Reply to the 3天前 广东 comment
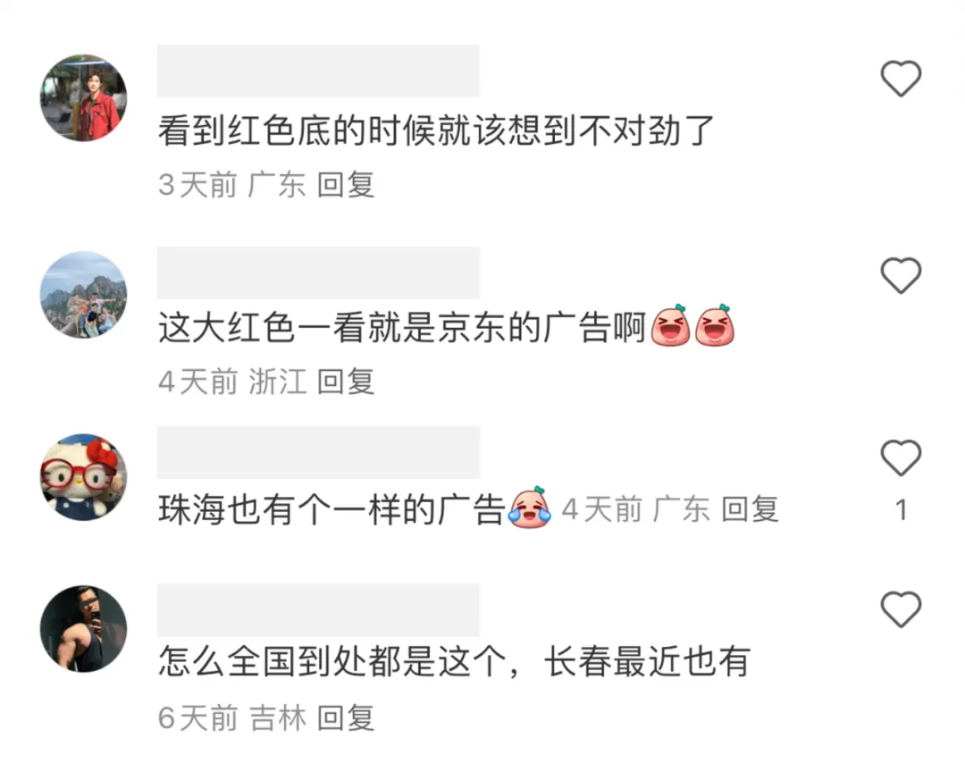The width and height of the screenshot is (965, 772). tap(345, 185)
